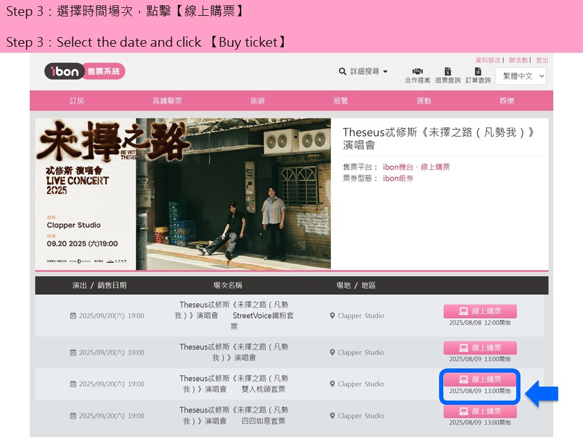Open 合作提案 handshake icon

417,72
